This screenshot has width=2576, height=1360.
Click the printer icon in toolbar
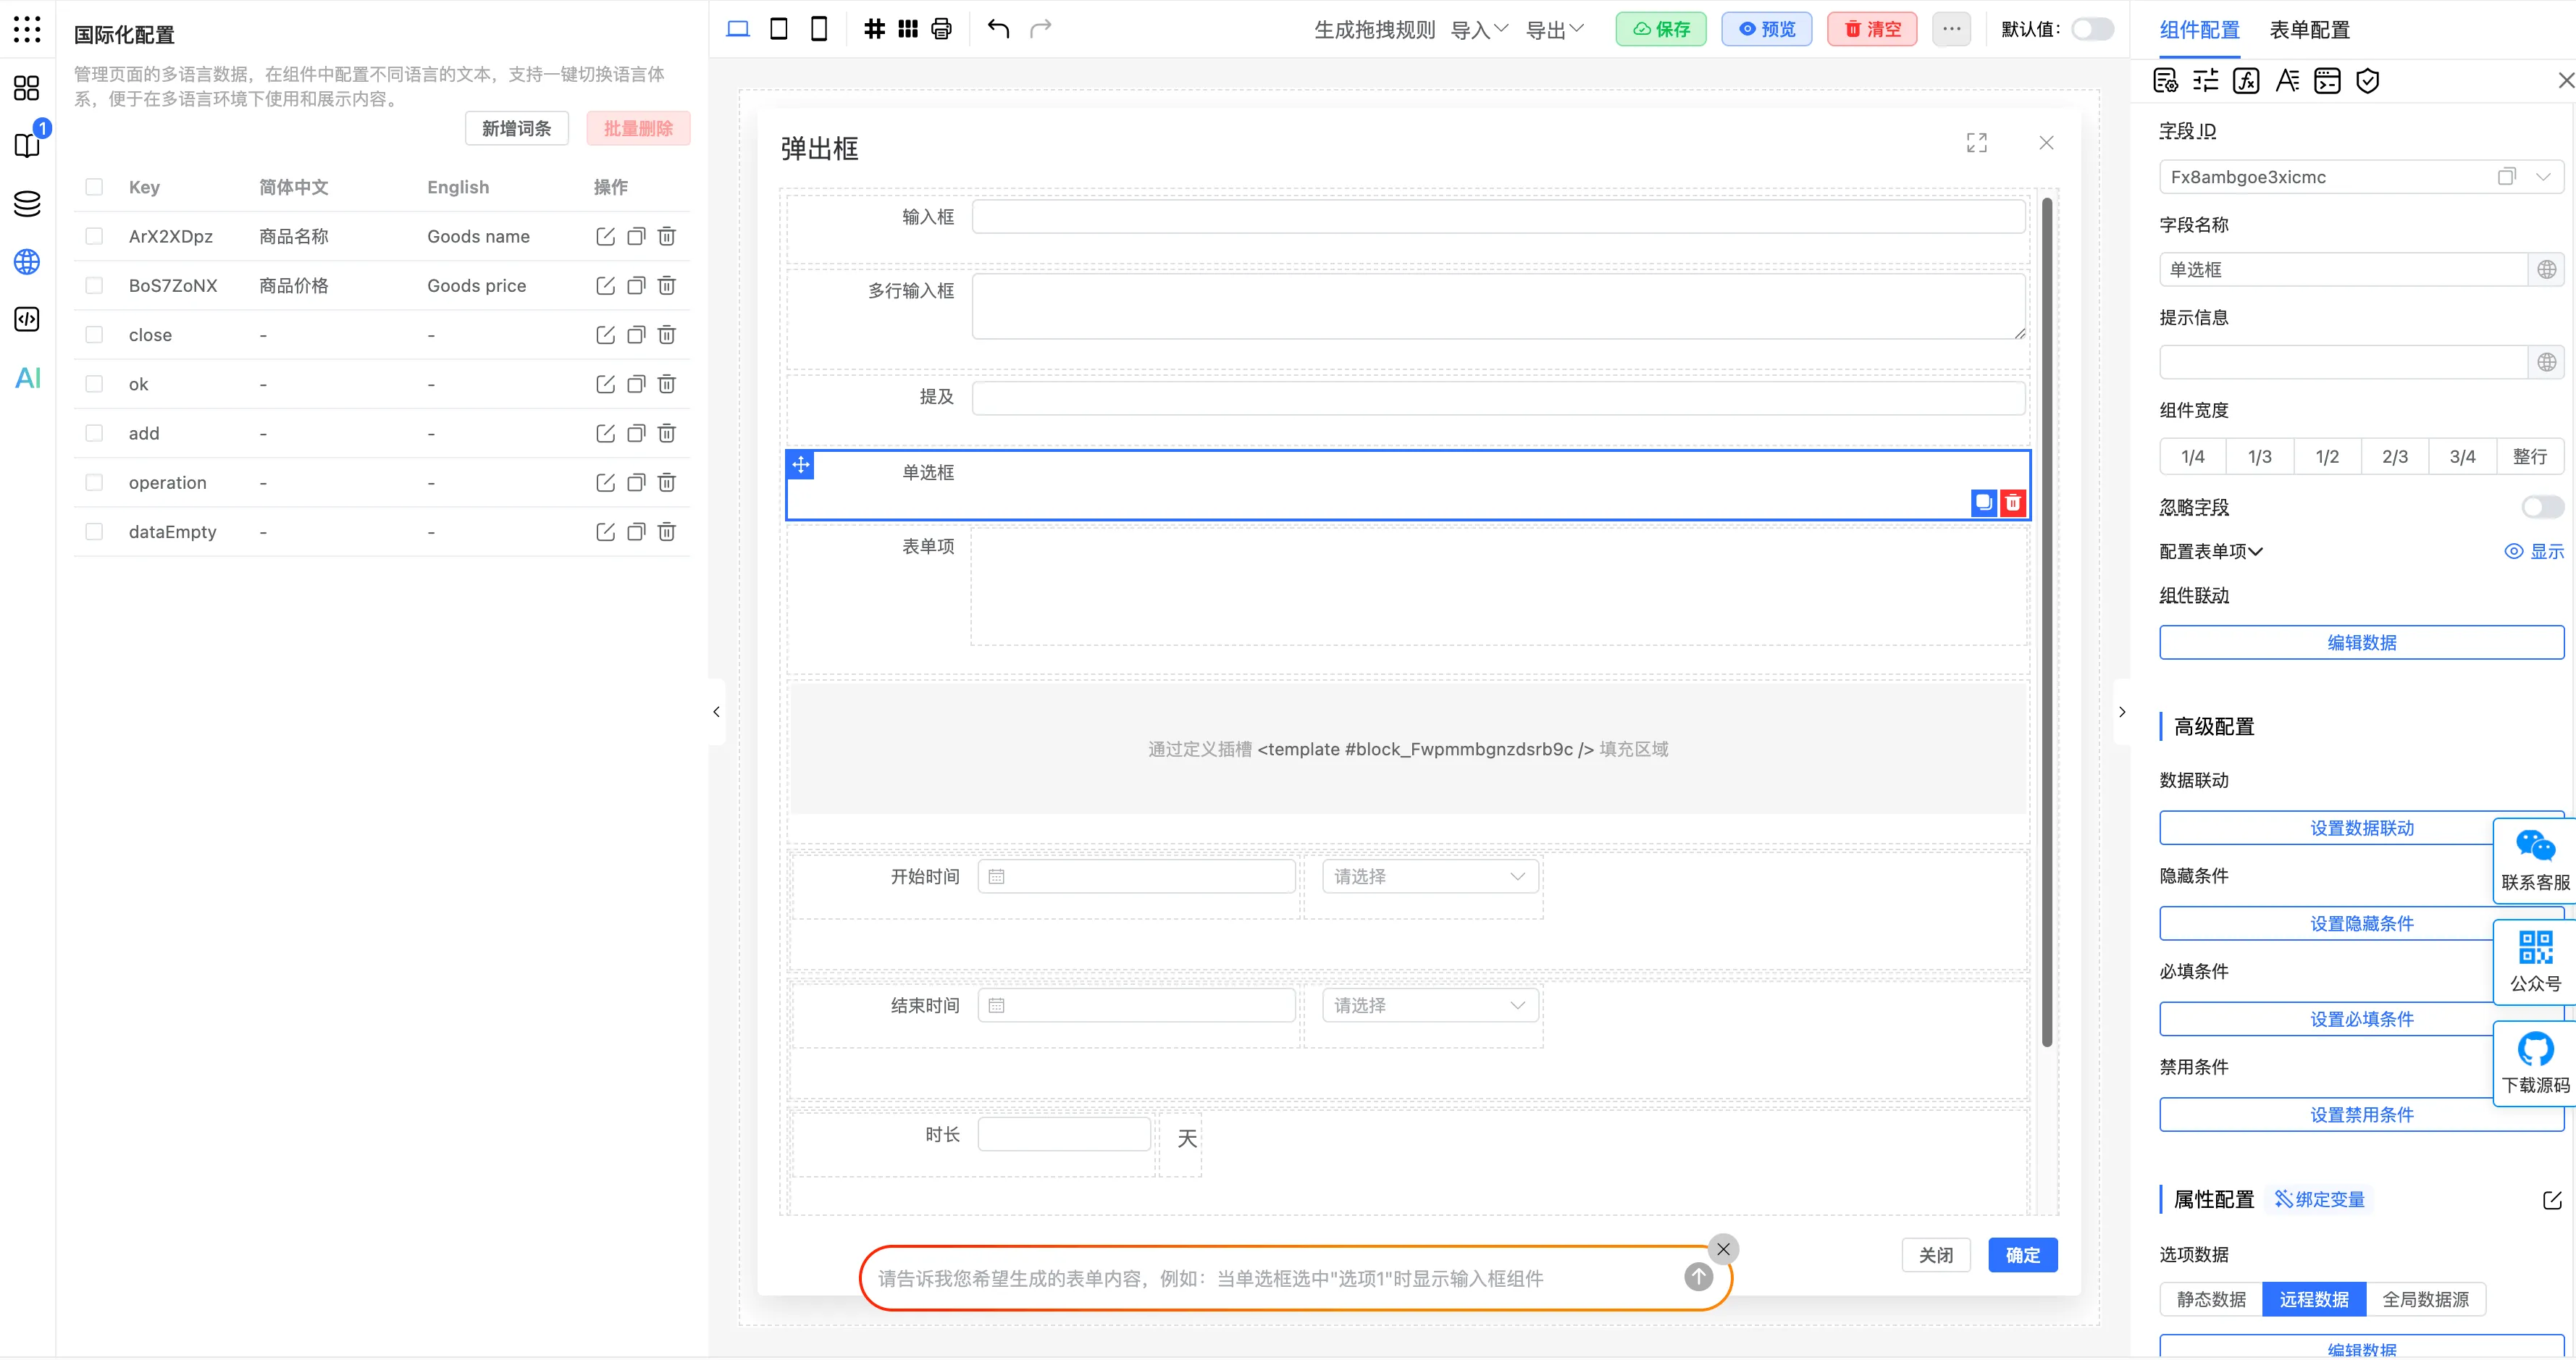point(941,28)
